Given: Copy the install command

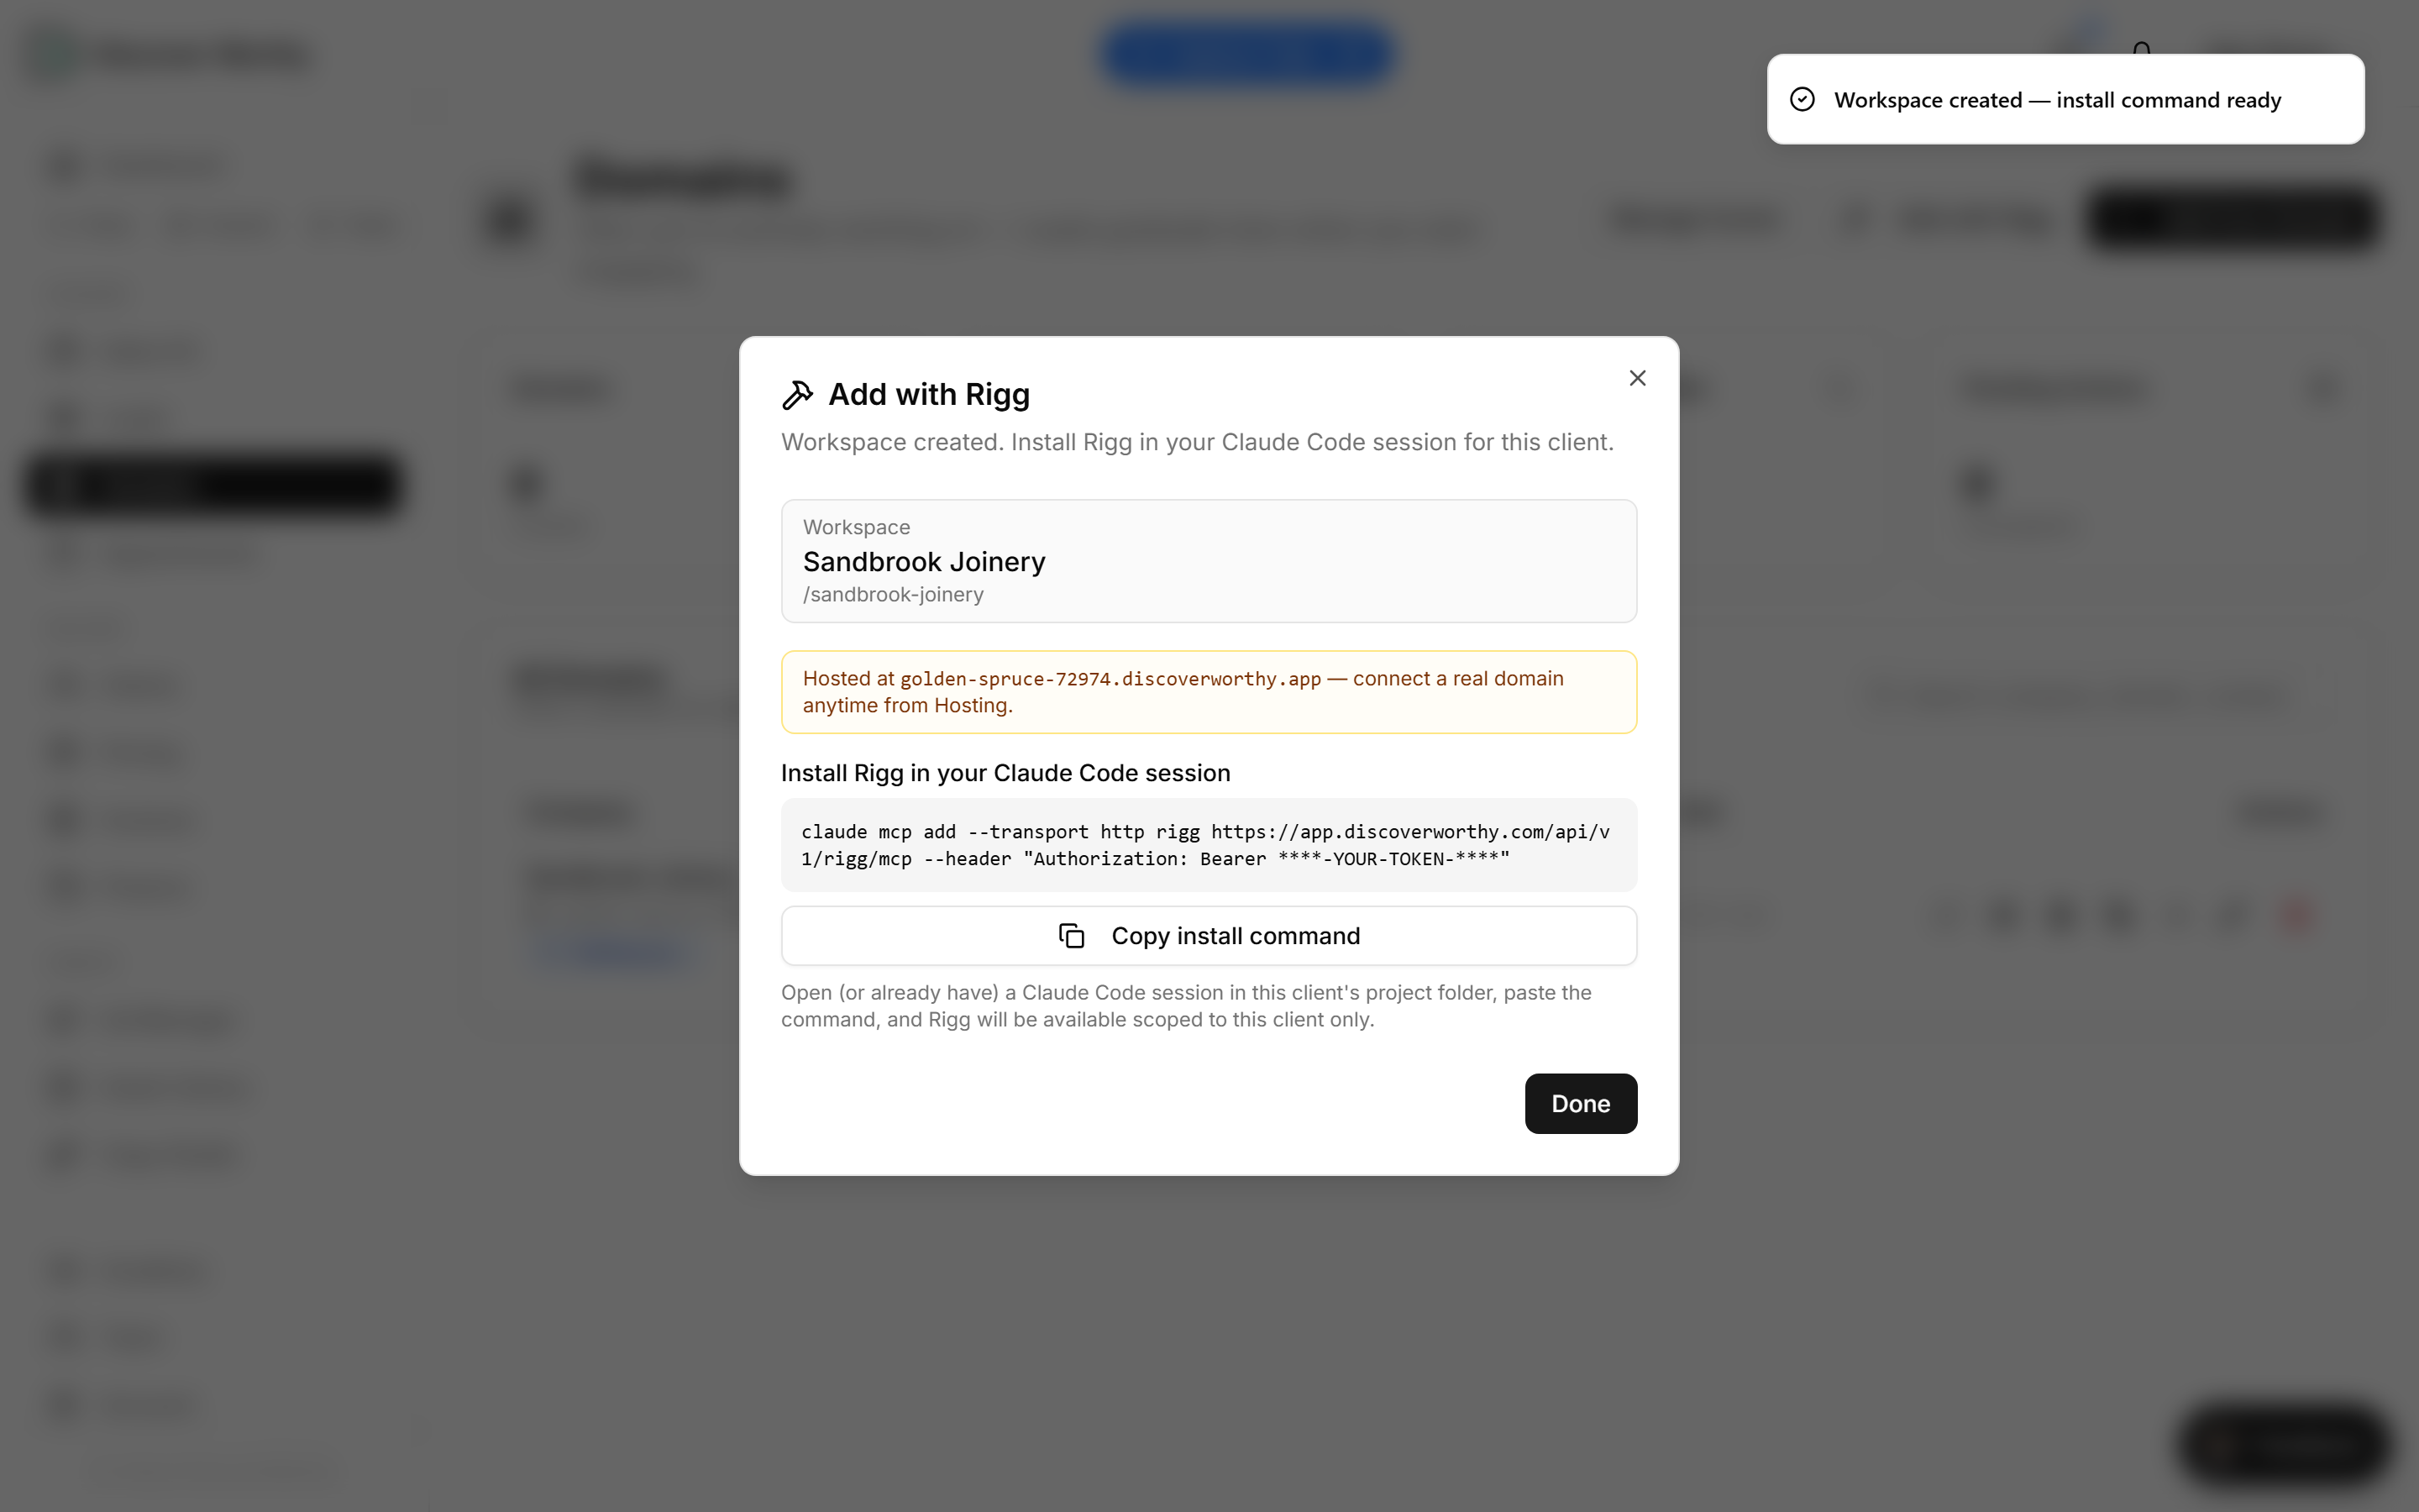Looking at the screenshot, I should 1209,936.
